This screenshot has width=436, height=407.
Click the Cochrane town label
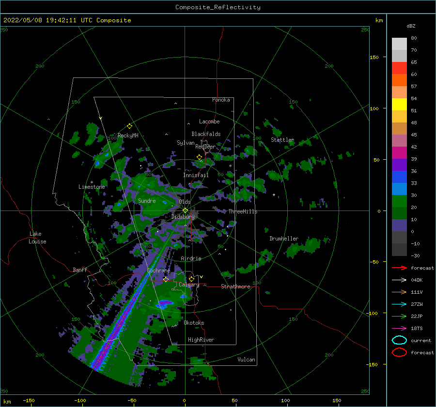(158, 271)
